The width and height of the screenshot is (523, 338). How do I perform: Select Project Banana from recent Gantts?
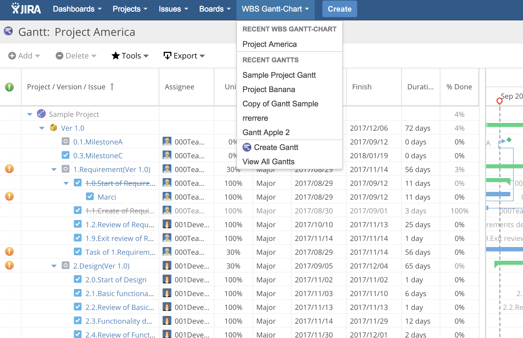pyautogui.click(x=269, y=90)
